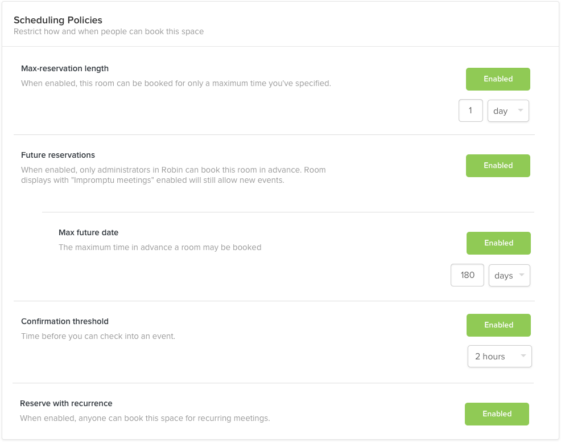Toggle Confirmation threshold Enabled button
Image resolution: width=561 pixels, height=442 pixels.
point(498,325)
